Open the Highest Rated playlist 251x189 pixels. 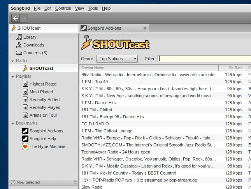[x=44, y=84]
